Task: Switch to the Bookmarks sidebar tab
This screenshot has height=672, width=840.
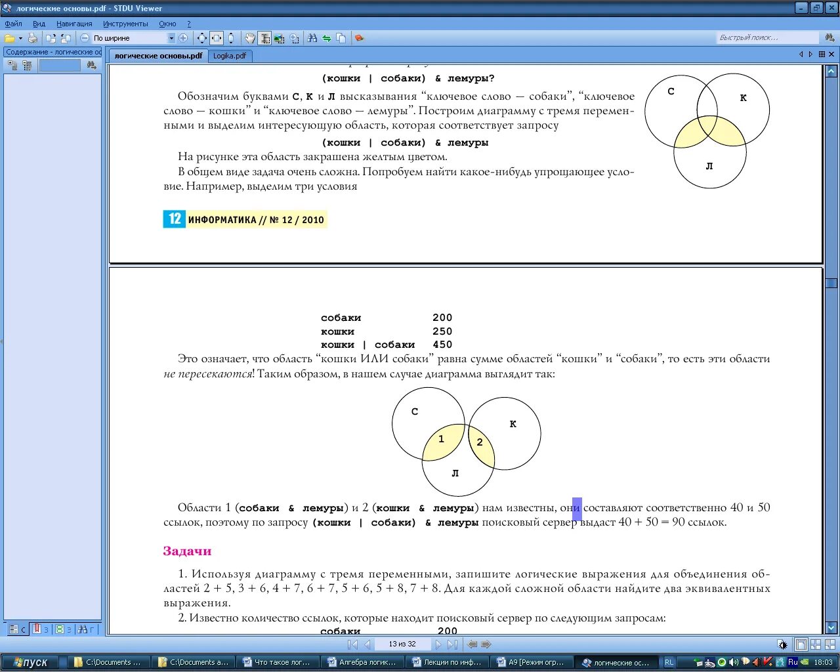Action: coord(40,629)
